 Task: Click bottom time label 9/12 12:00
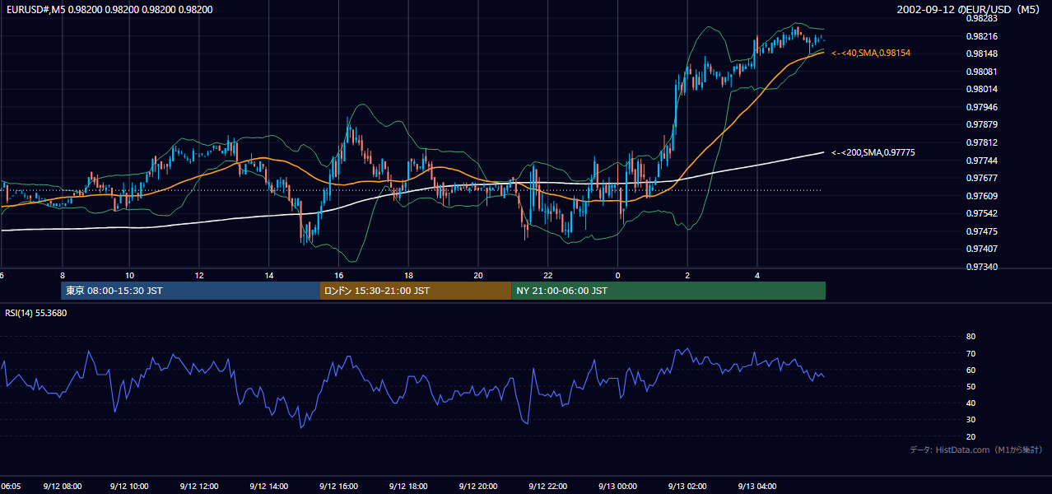pyautogui.click(x=199, y=487)
